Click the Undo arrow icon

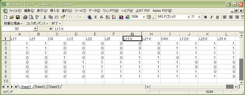(x=70, y=17)
